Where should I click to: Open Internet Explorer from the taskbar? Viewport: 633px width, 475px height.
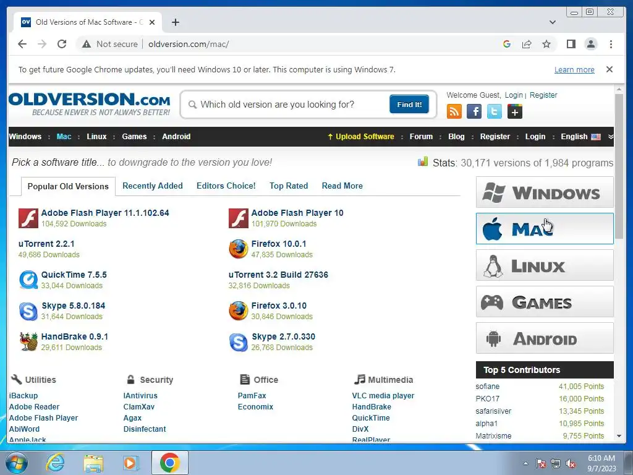pyautogui.click(x=55, y=463)
